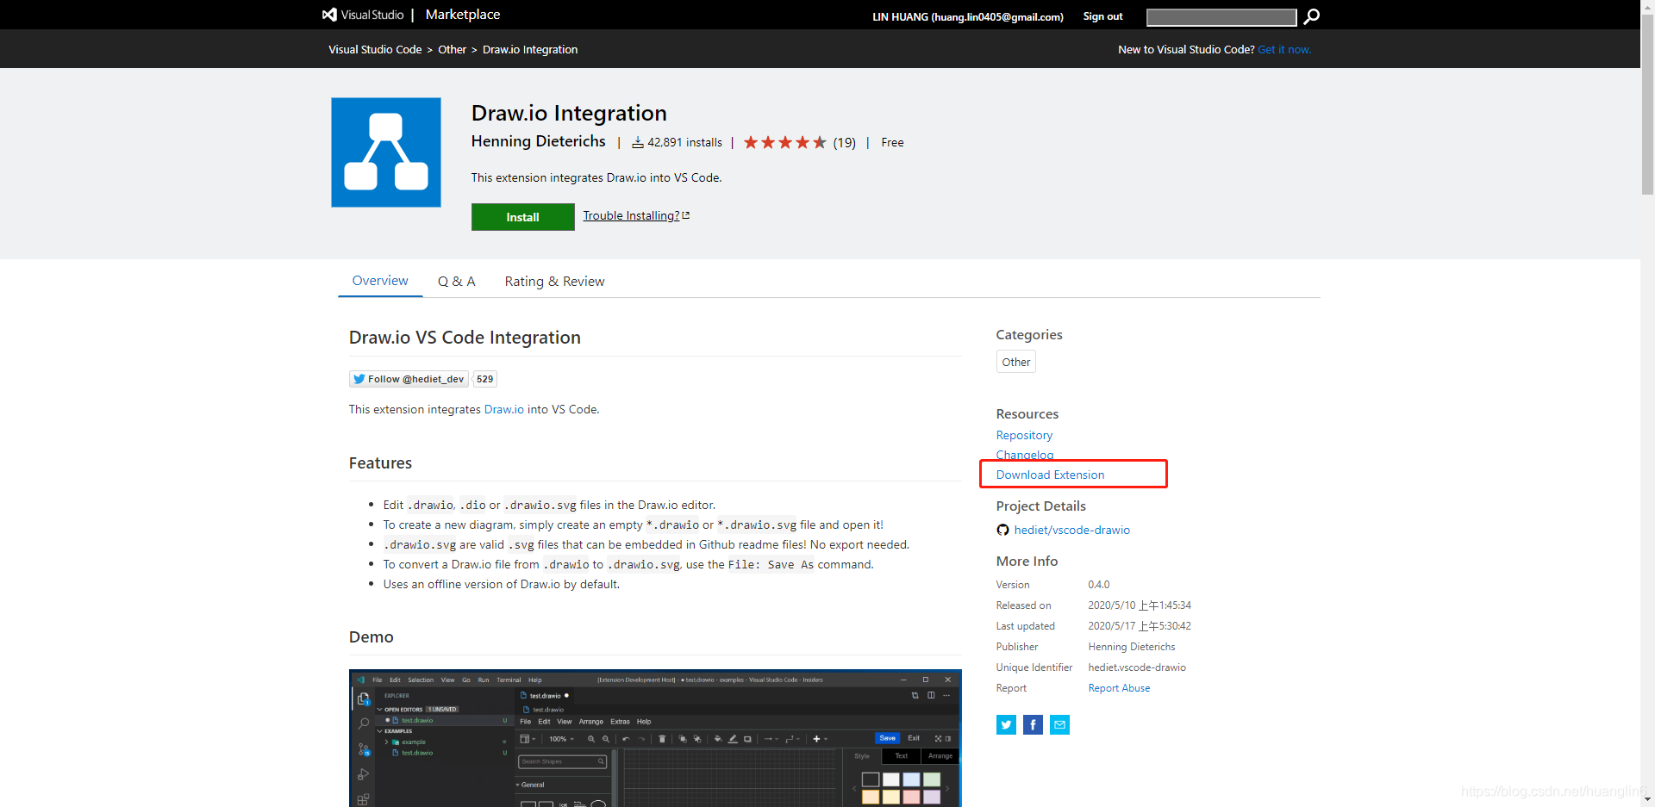This screenshot has height=807, width=1655.
Task: Click run and debug icon in demo sidebar
Action: 363,774
